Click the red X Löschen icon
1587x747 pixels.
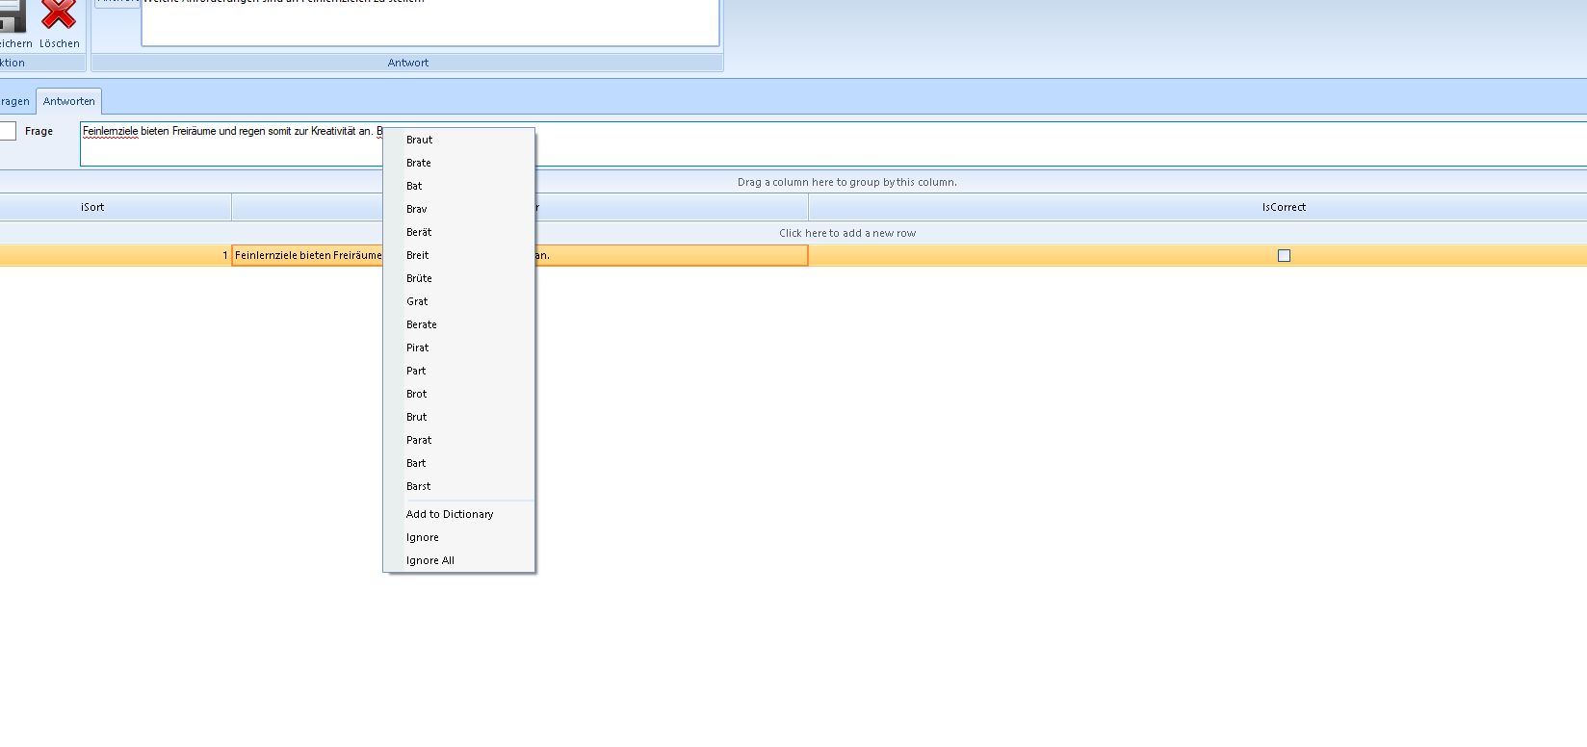click(x=59, y=16)
